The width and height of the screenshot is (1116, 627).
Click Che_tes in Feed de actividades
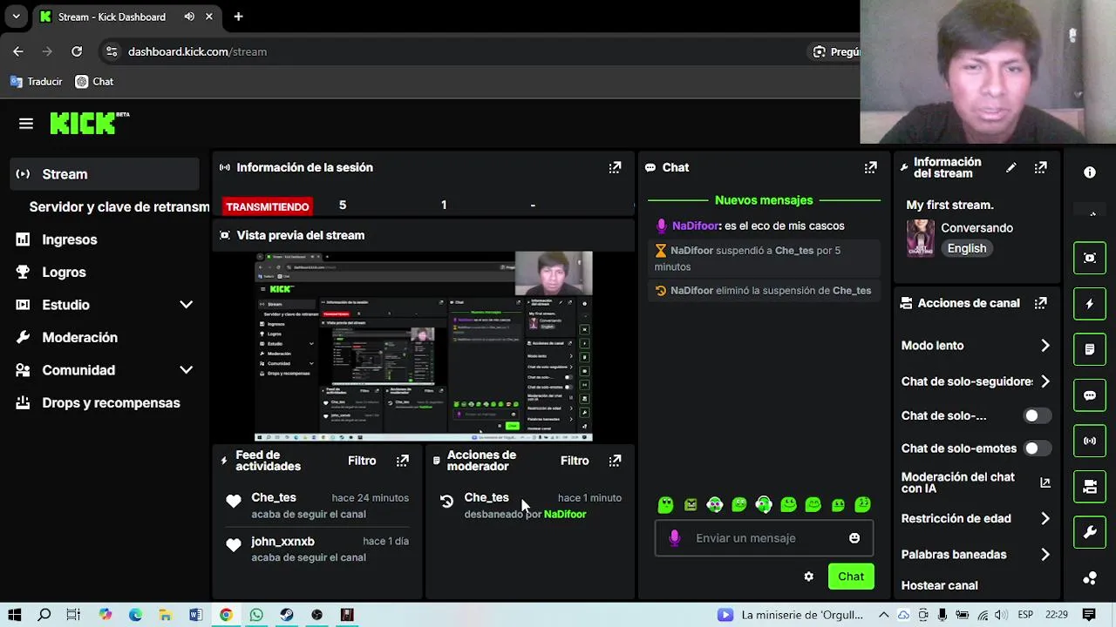(274, 497)
